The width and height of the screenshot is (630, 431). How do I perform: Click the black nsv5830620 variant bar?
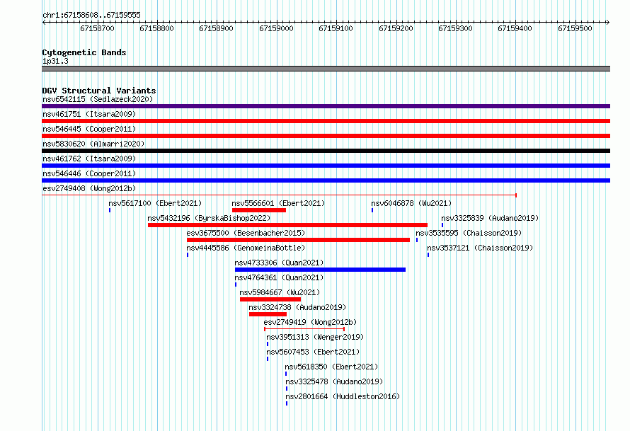click(x=326, y=151)
